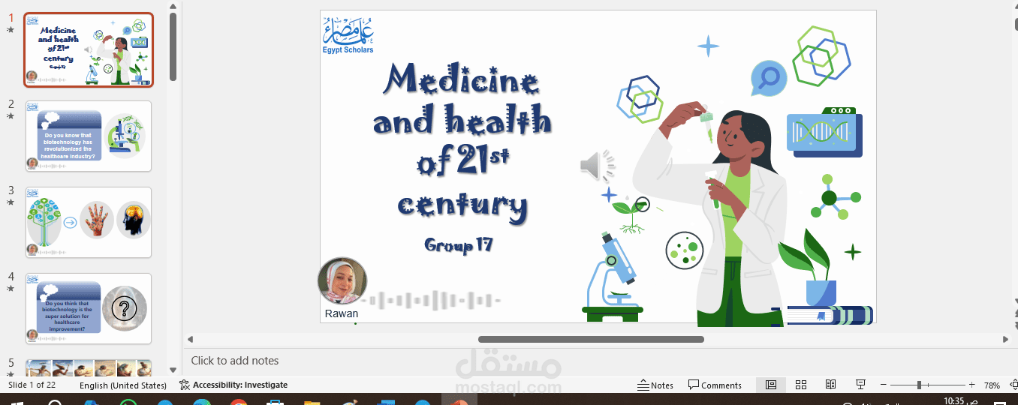Image resolution: width=1018 pixels, height=405 pixels.
Task: Click thumbnail pane scroll down arrow
Action: pos(173,370)
